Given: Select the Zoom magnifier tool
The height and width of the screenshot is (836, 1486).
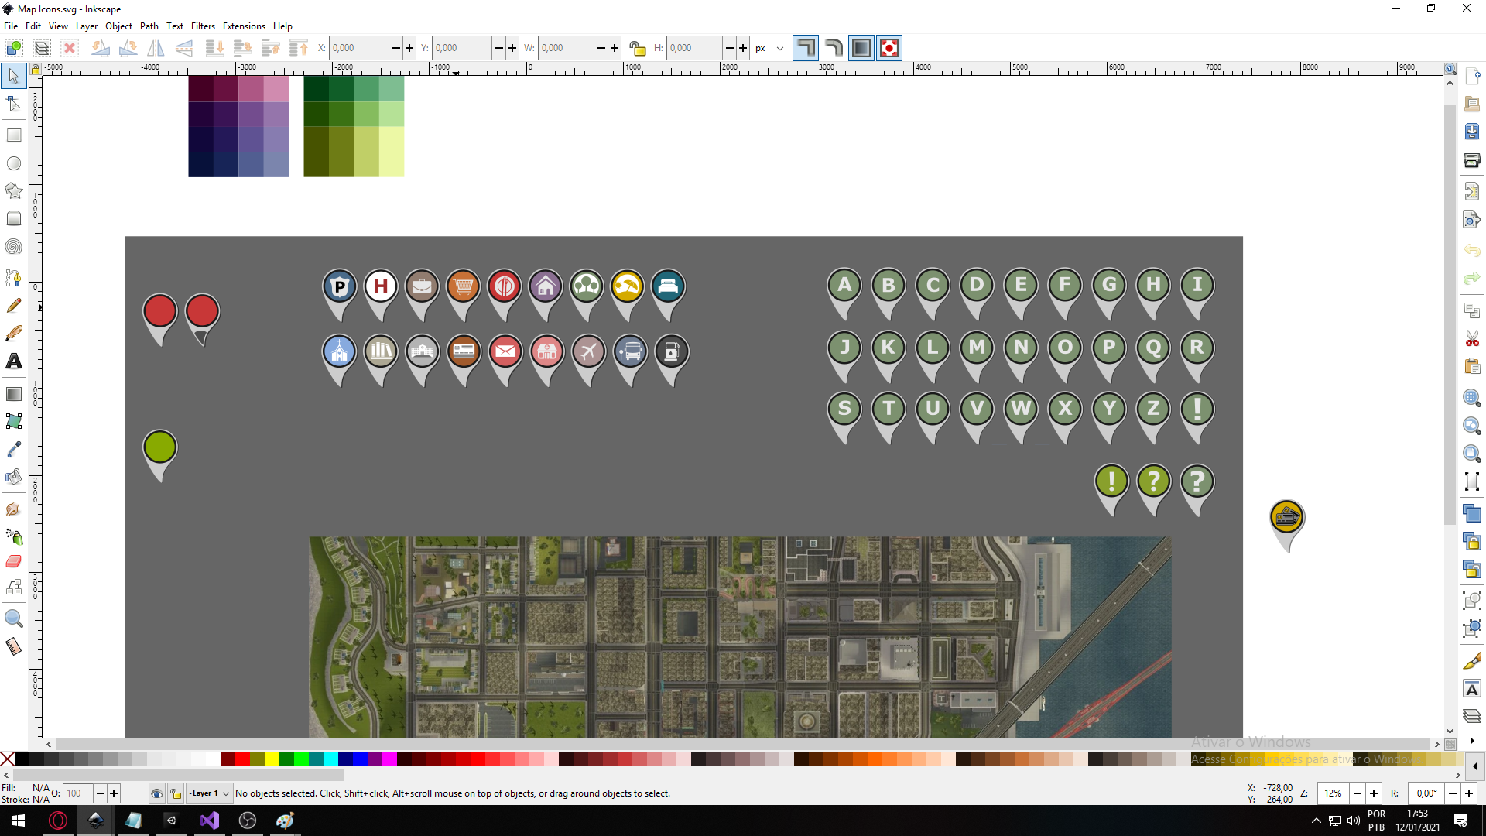Looking at the screenshot, I should pyautogui.click(x=13, y=618).
